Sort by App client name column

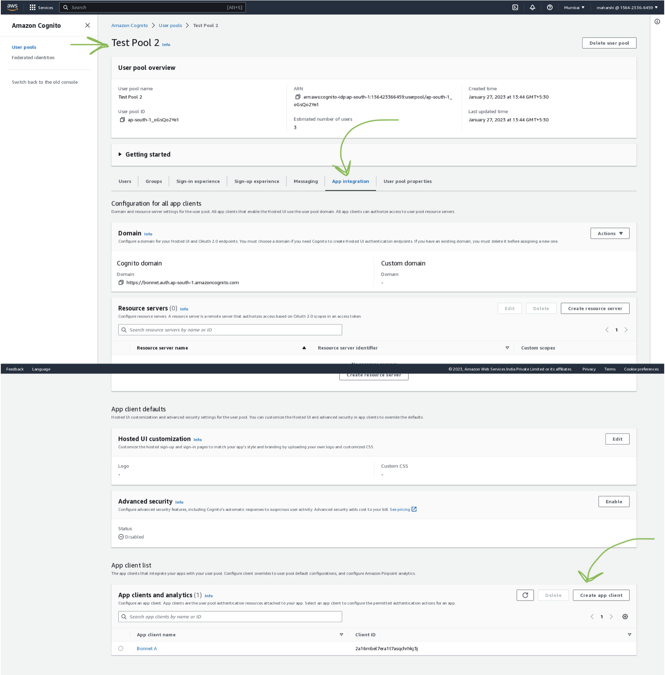point(341,634)
